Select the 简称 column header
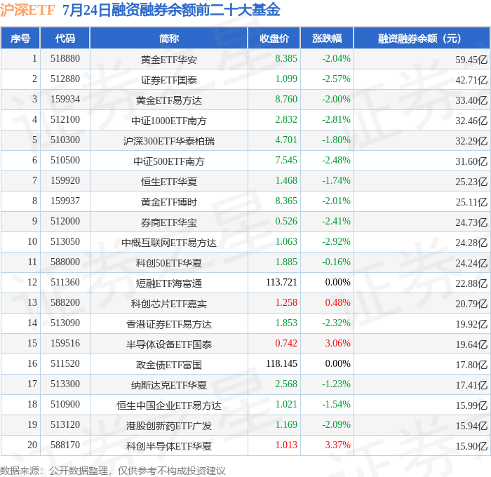This screenshot has width=491, height=477. tap(169, 38)
